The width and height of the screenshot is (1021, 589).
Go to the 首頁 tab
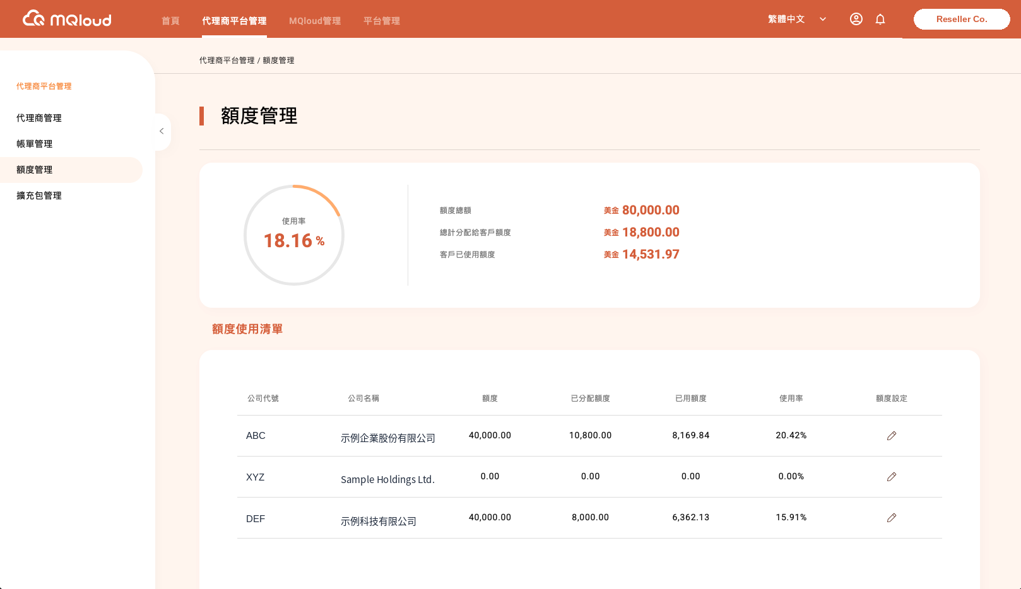[170, 21]
